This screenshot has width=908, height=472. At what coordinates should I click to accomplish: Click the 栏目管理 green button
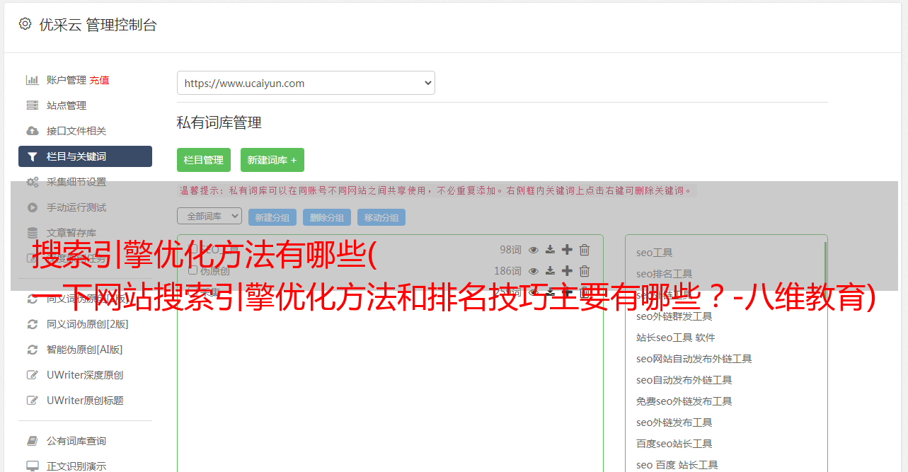tap(204, 160)
